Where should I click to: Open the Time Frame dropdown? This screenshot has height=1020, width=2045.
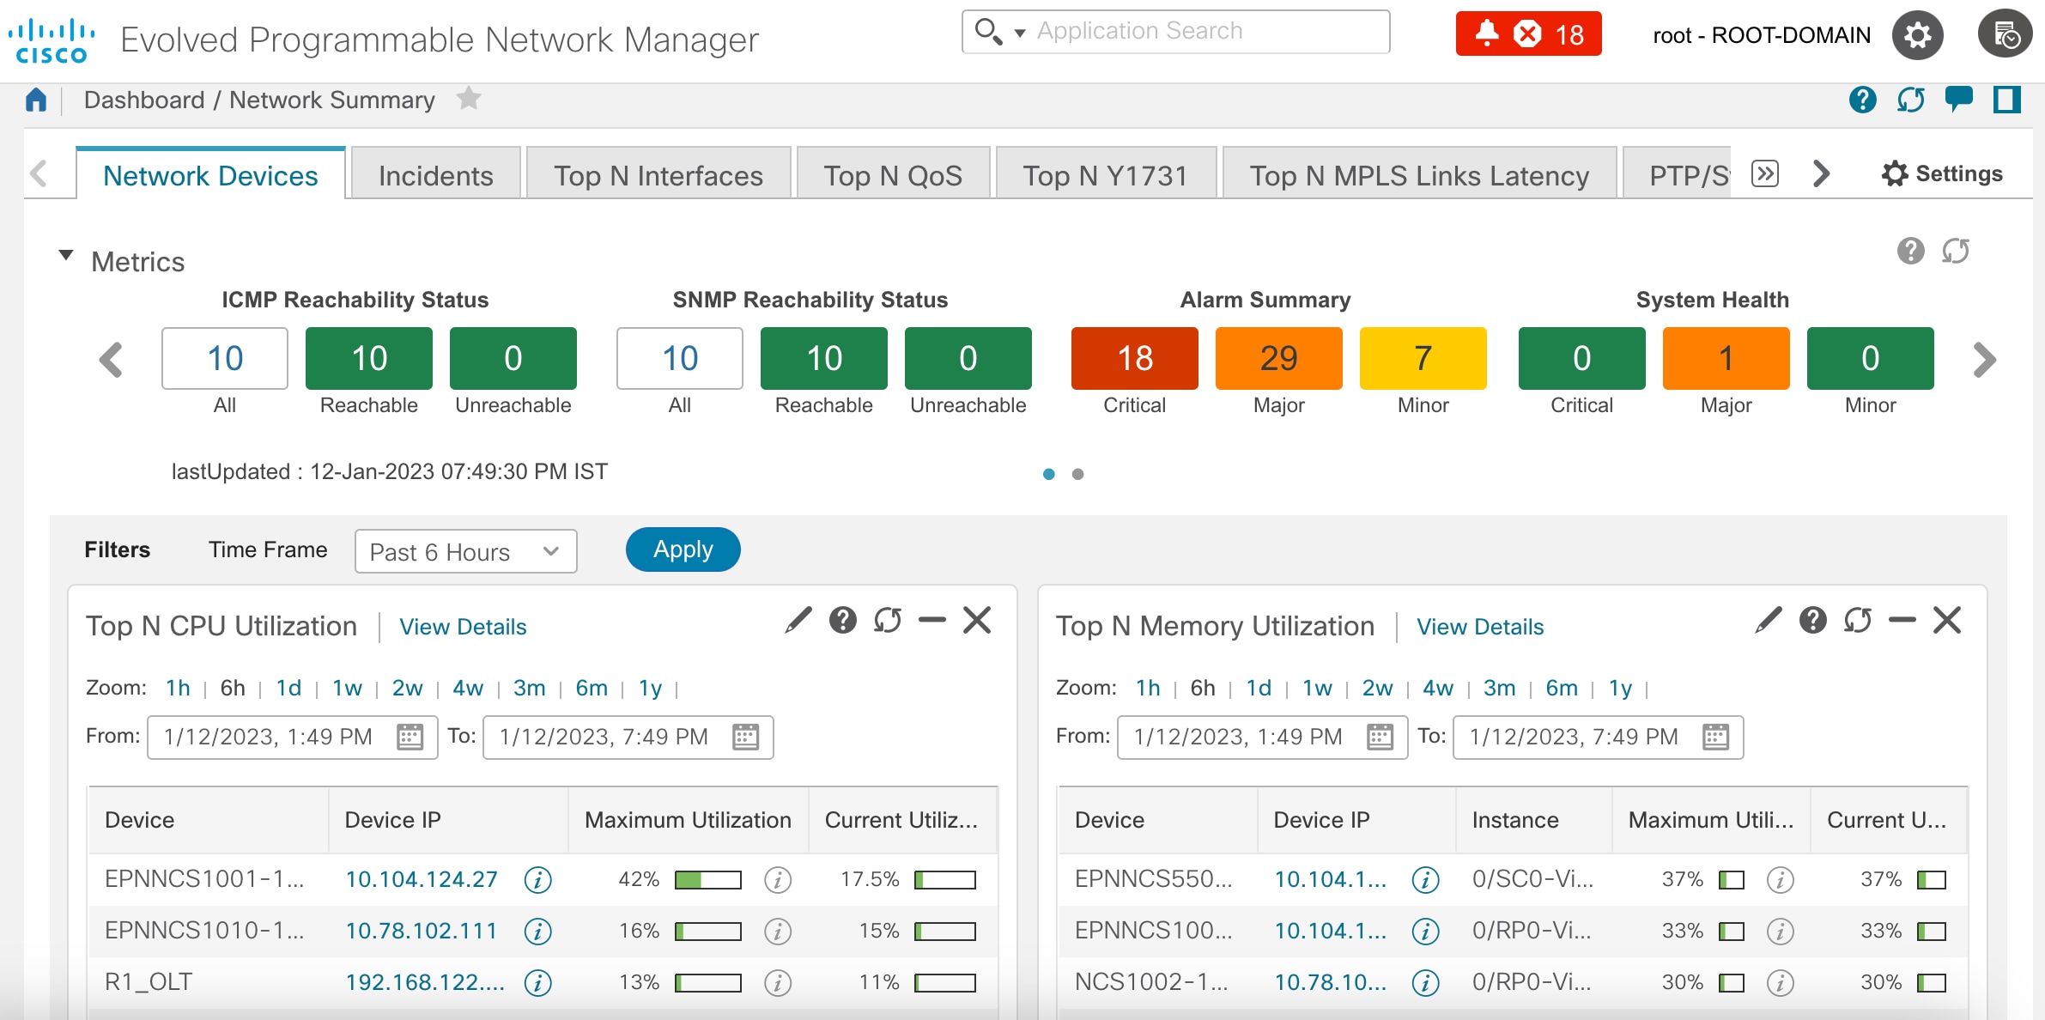pos(464,551)
